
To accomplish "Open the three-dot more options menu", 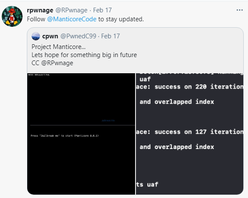I will pyautogui.click(x=239, y=10).
